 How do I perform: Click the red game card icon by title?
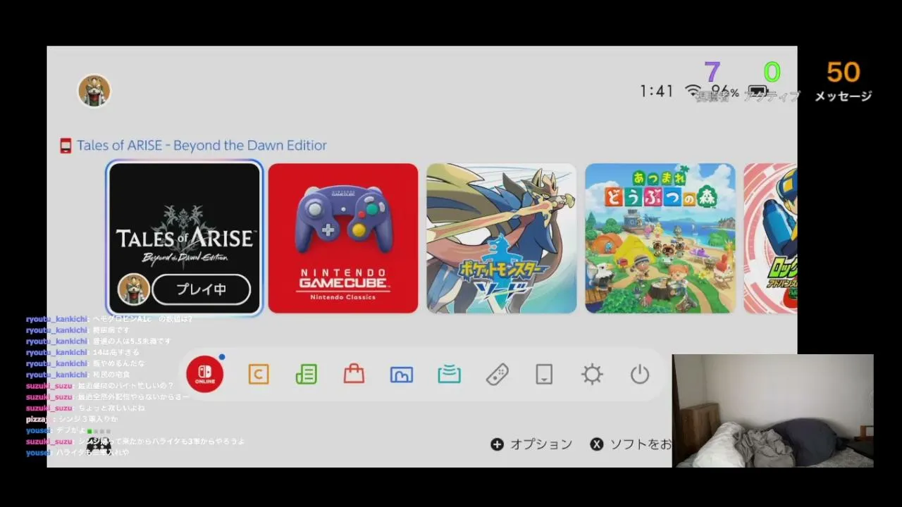[x=66, y=146]
